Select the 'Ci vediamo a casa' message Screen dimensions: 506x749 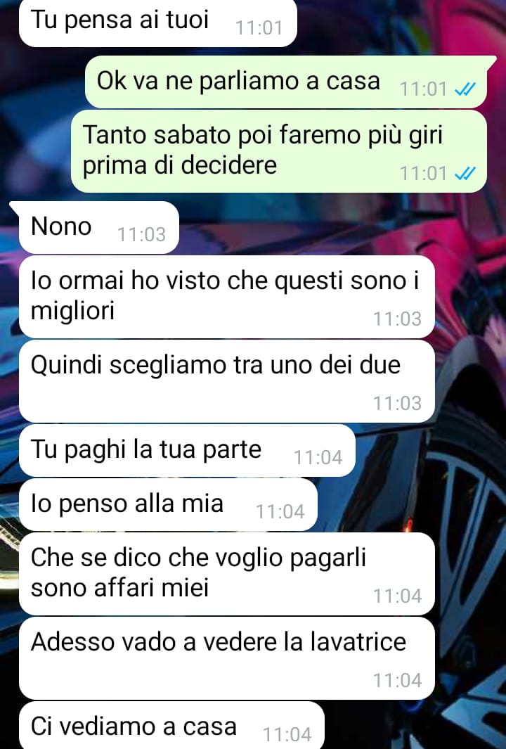172,725
